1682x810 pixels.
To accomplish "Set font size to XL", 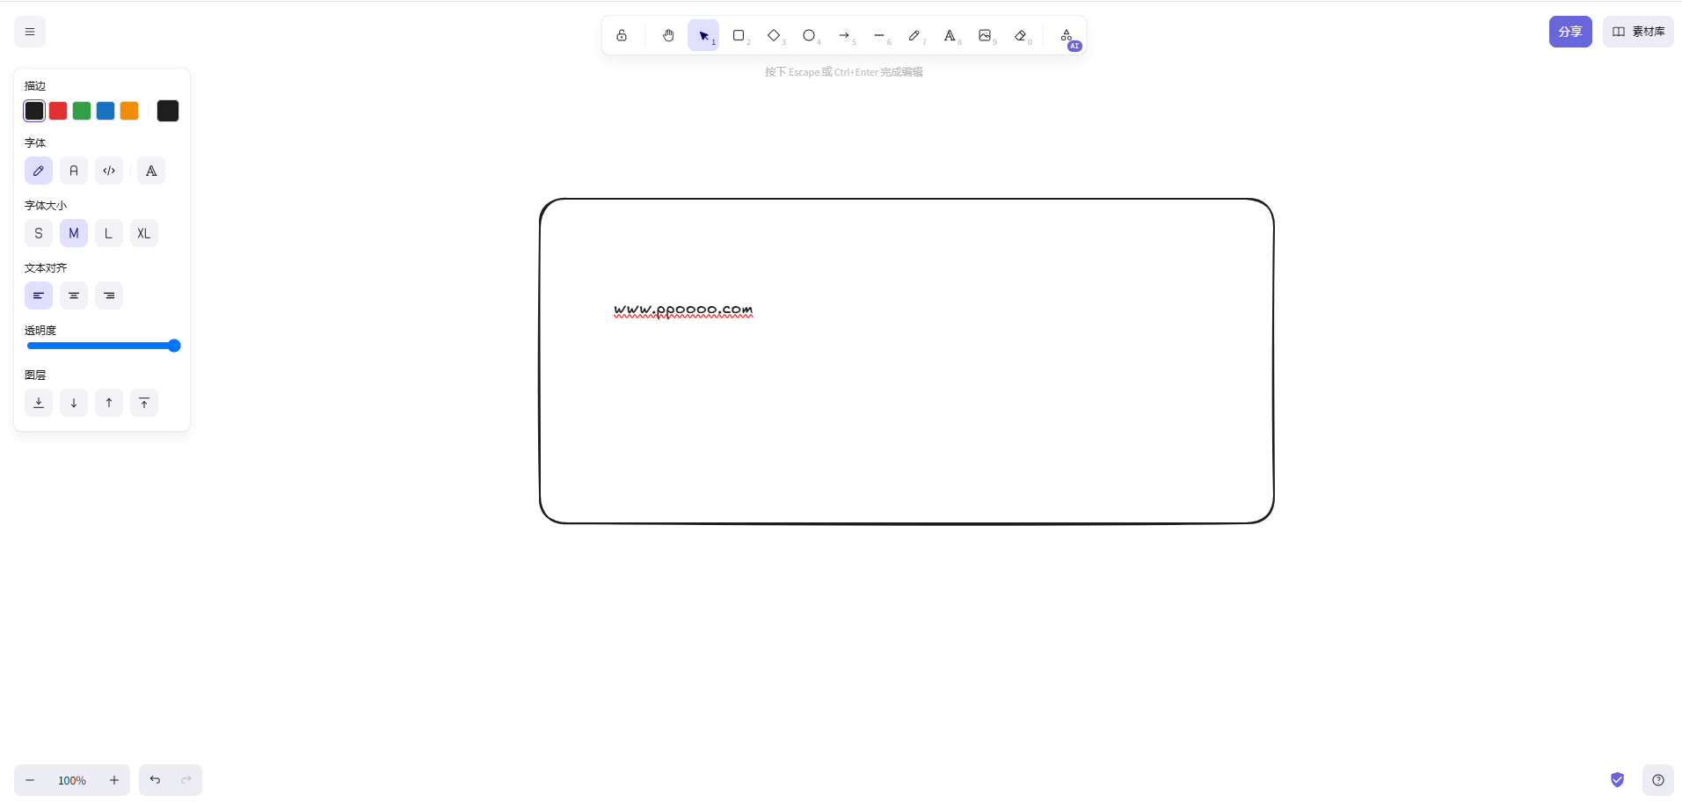I will coord(144,233).
